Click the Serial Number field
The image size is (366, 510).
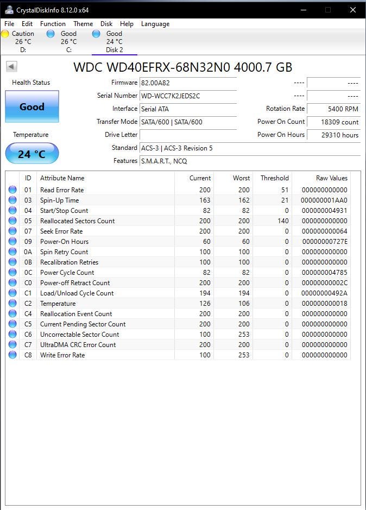(x=188, y=96)
